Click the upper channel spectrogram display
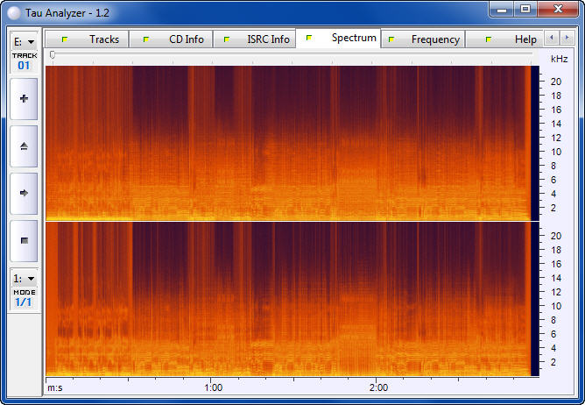The height and width of the screenshot is (405, 585). tap(288, 143)
